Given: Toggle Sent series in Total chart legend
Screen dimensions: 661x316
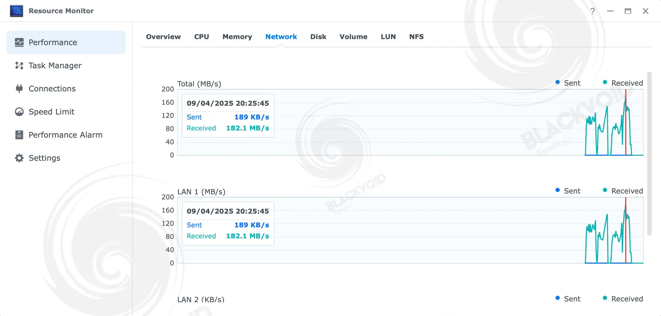Looking at the screenshot, I should coord(568,83).
